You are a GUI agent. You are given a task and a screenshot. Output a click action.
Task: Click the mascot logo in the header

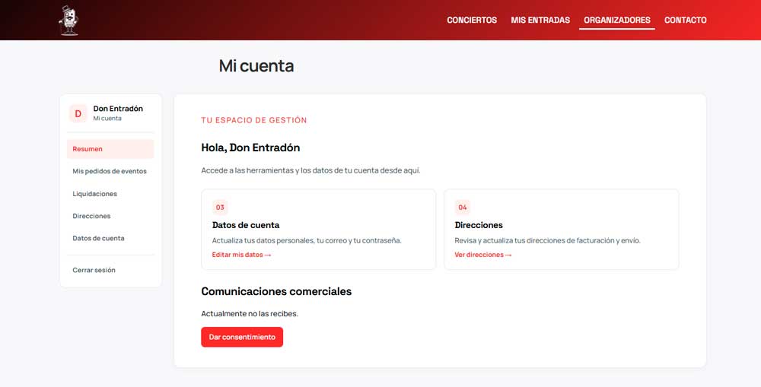click(x=68, y=21)
